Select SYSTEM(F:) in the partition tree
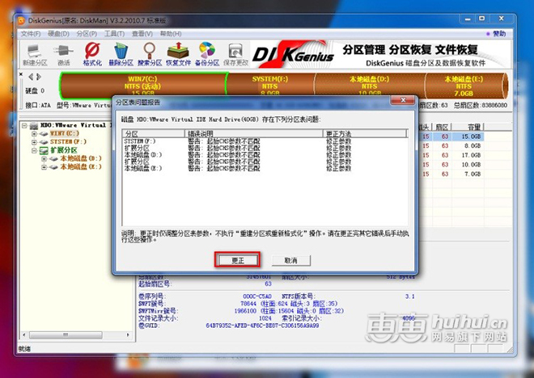The height and width of the screenshot is (378, 534). pos(68,141)
